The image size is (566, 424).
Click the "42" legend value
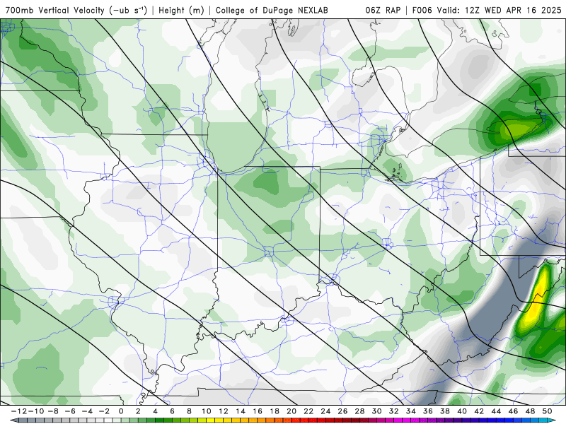coord(479,411)
